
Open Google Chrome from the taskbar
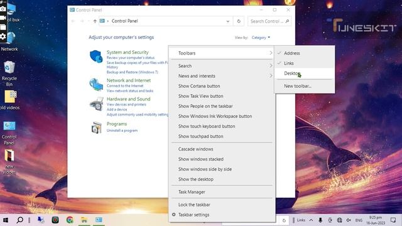pos(70,220)
